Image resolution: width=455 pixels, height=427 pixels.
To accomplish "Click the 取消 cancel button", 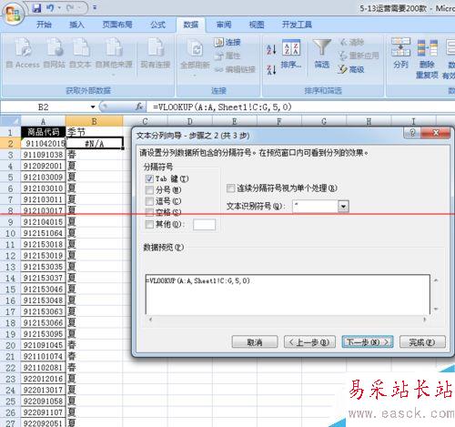I will pyautogui.click(x=255, y=342).
